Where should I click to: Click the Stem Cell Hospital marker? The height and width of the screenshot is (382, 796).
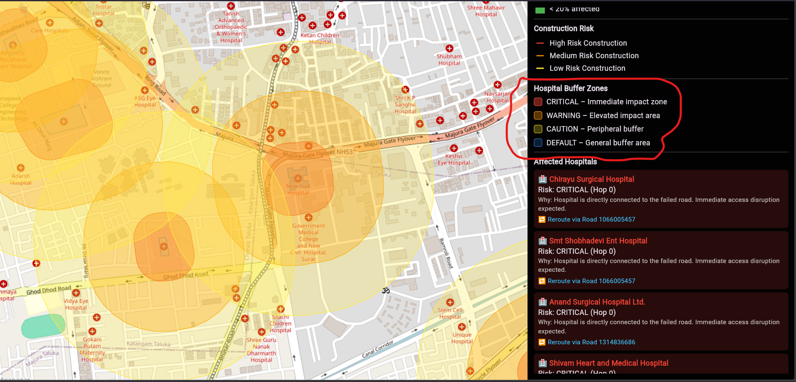450,302
